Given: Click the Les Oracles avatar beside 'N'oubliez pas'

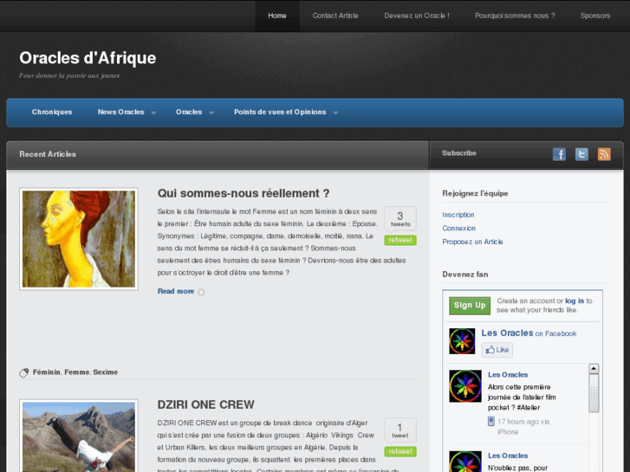Looking at the screenshot, I should 465,462.
